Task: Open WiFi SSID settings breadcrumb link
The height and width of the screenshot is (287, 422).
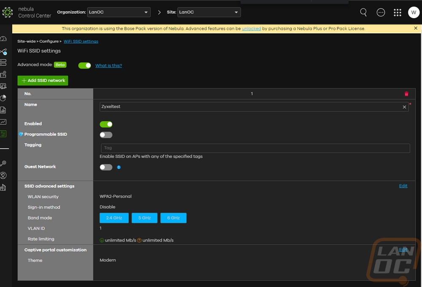Action: [x=81, y=41]
